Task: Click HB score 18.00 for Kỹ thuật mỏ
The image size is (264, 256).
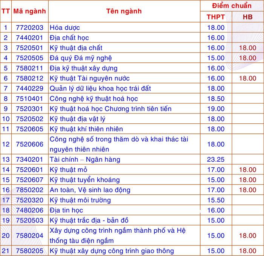Action: coord(248,170)
